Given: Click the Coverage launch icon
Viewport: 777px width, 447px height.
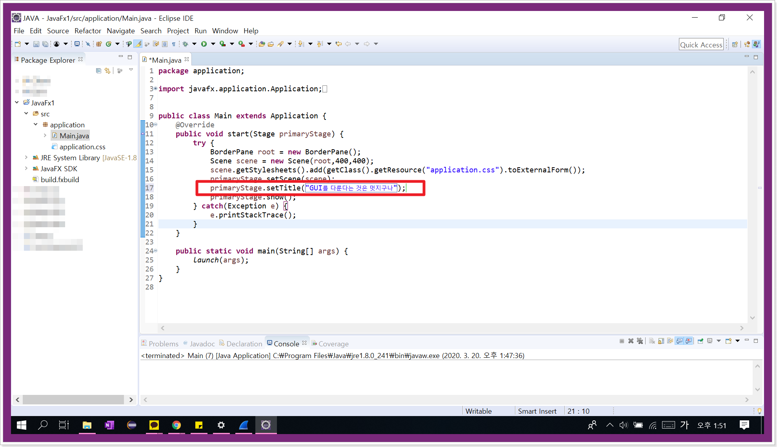Looking at the screenshot, I should pos(222,44).
